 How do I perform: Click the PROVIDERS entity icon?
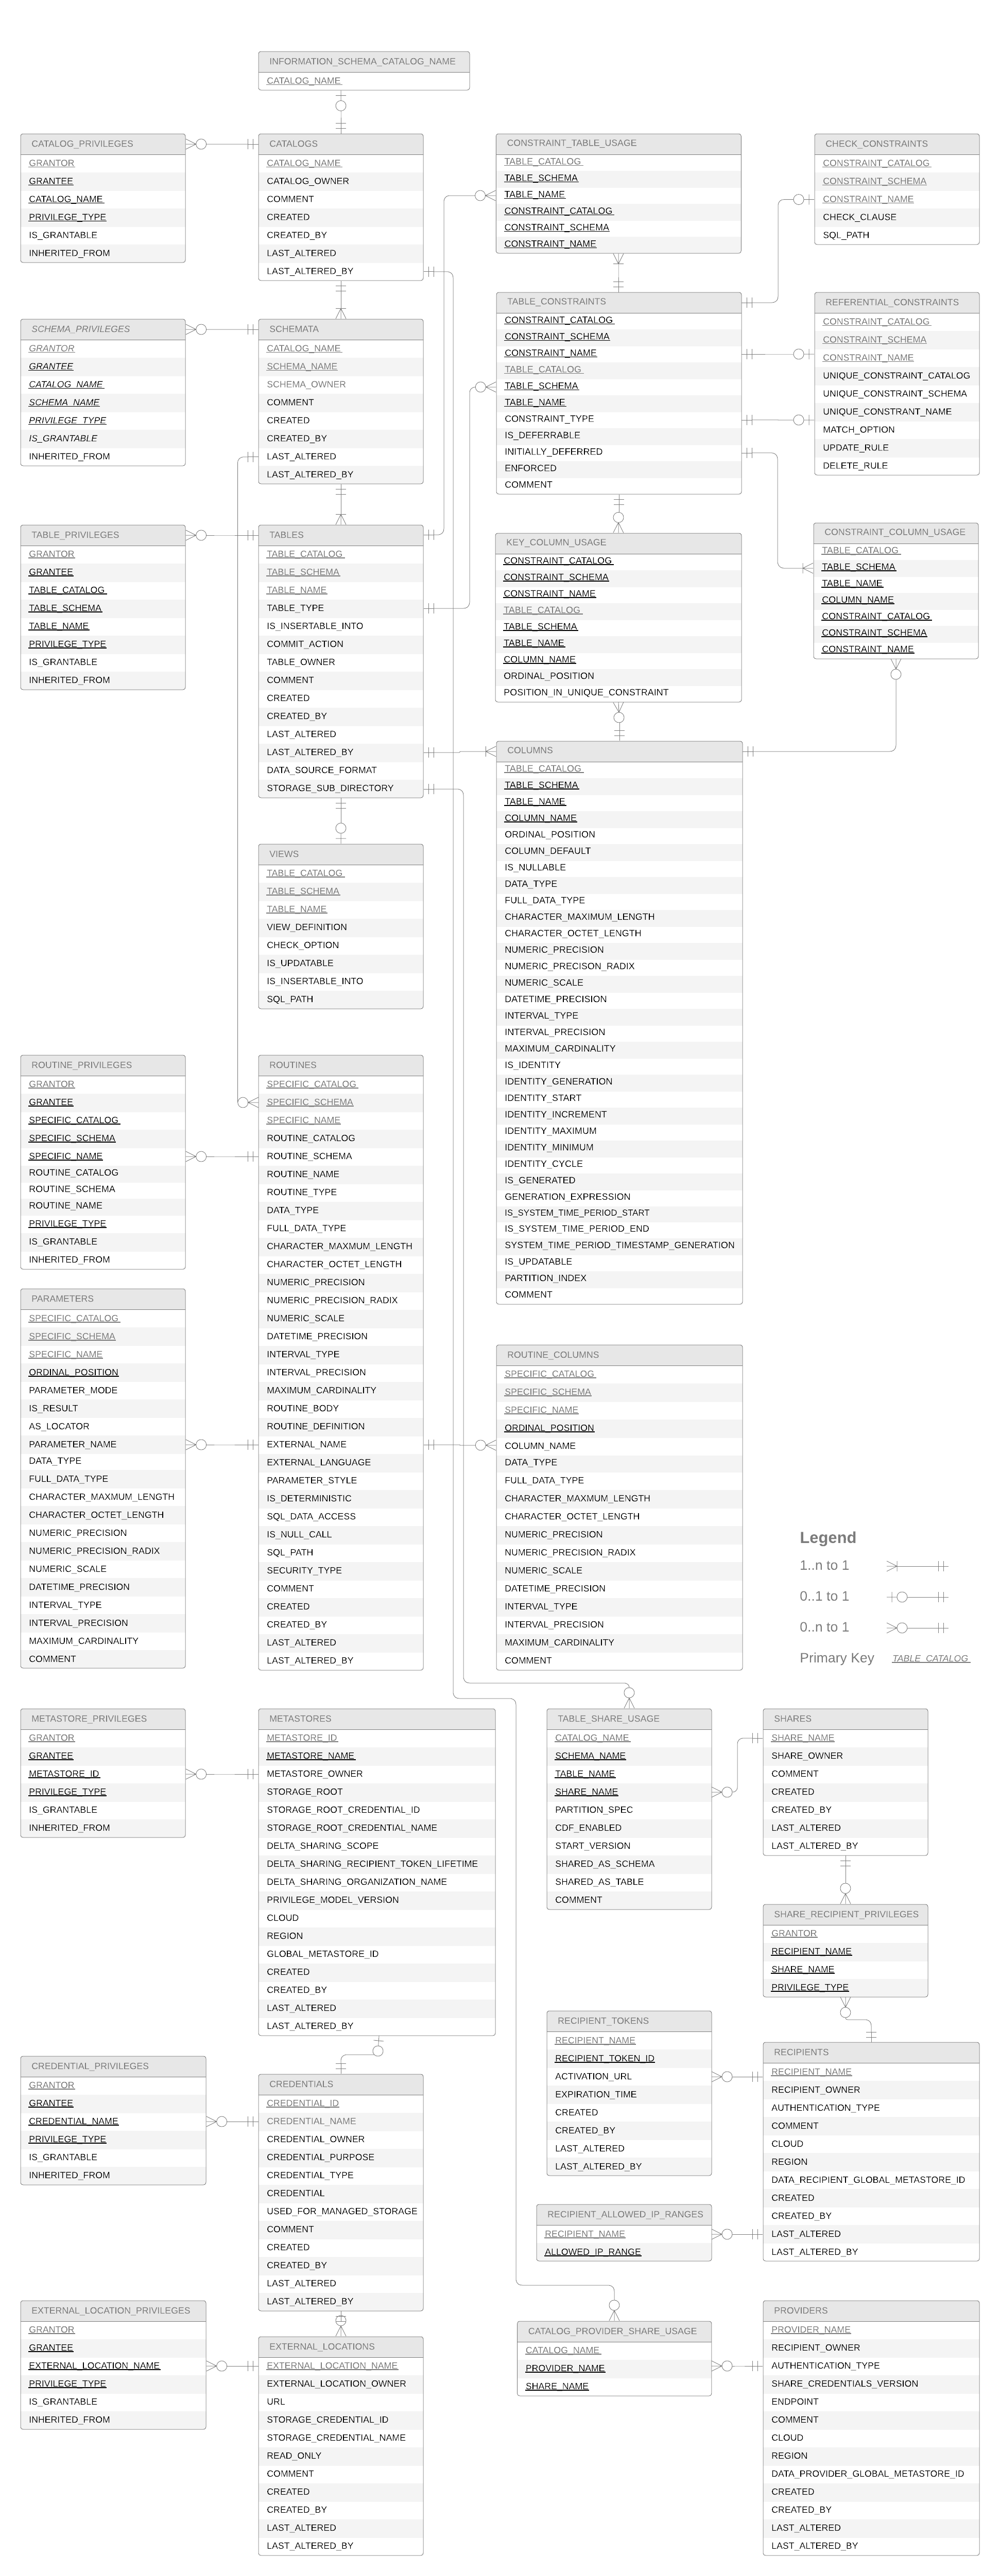pyautogui.click(x=873, y=2311)
